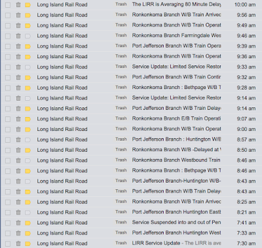The height and width of the screenshot is (248, 262).
Task: Mark the 9:14 am Service Update as important
Action: coord(28,98)
